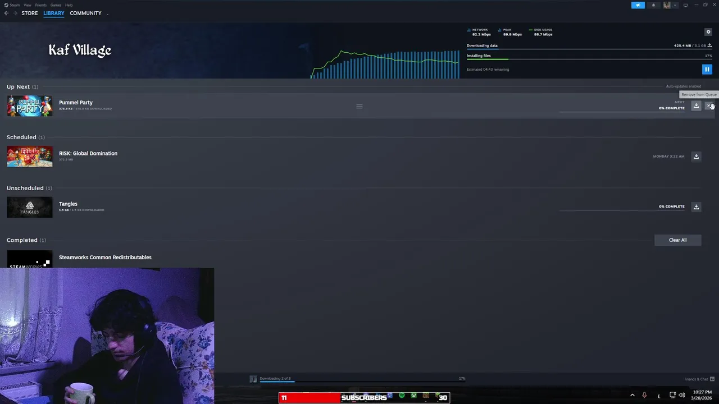Click the network throughput graph
Screen dimensions: 719x404
pyautogui.click(x=385, y=64)
